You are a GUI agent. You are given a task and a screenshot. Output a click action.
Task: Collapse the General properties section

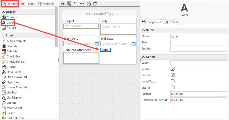tap(143, 57)
